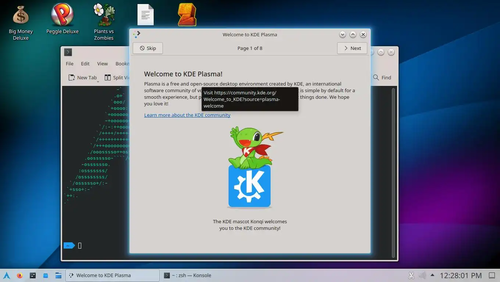Open System Settings from the taskbar
This screenshot has height=282, width=500.
33,275
